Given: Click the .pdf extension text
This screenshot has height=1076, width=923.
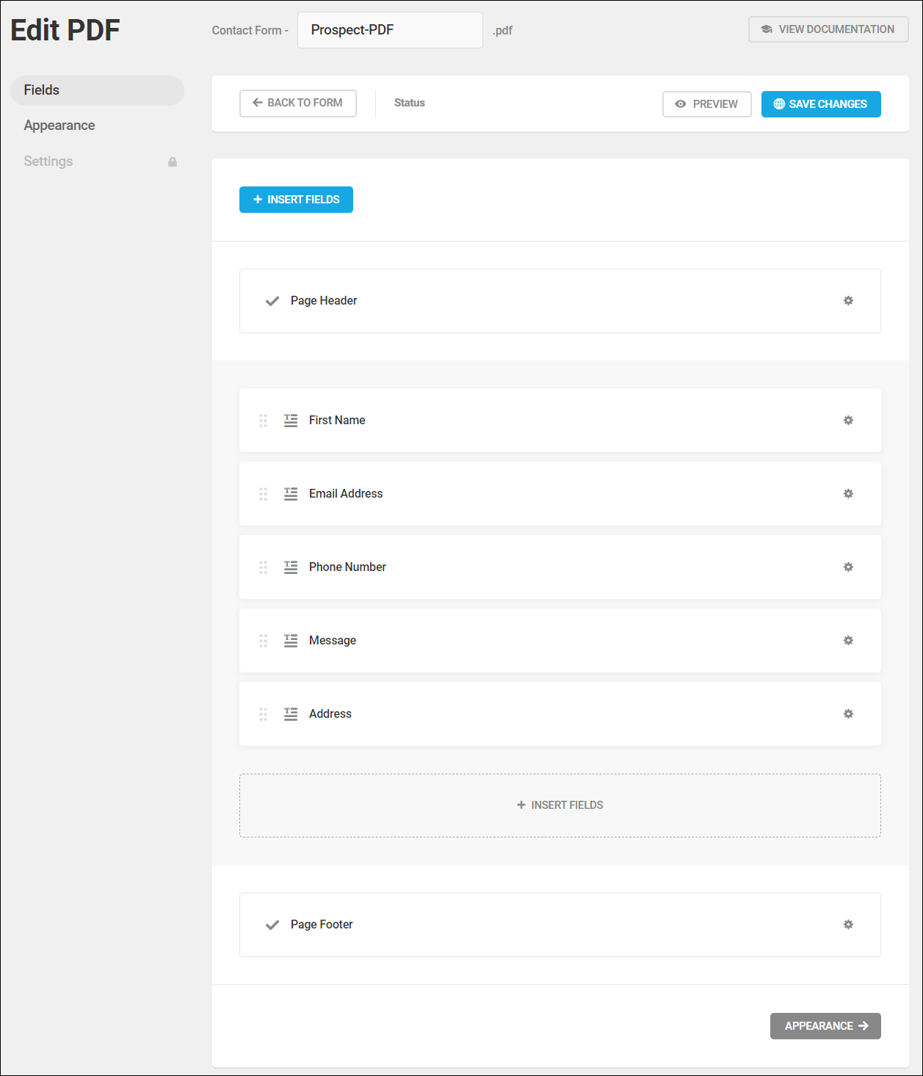Looking at the screenshot, I should [502, 31].
